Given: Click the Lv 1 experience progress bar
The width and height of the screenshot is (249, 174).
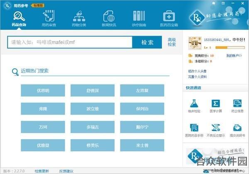Looking at the screenshot, I should (x=230, y=47).
